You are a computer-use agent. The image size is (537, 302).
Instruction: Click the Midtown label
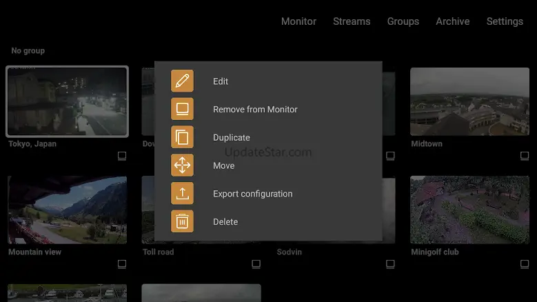[427, 144]
